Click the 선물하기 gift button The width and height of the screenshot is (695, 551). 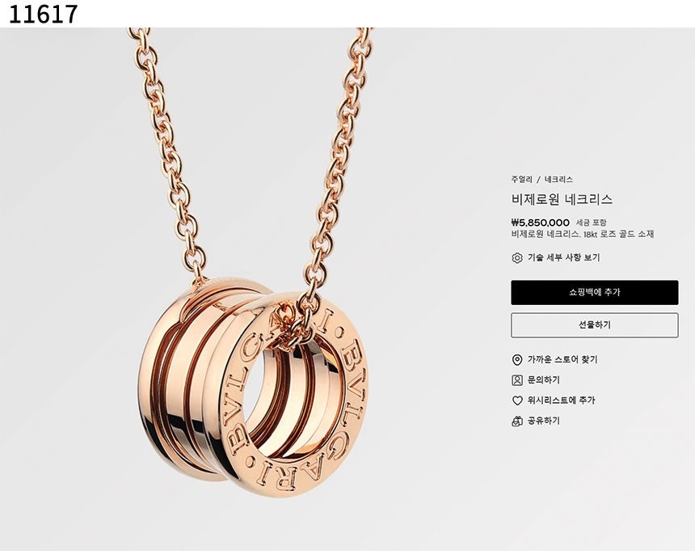click(594, 325)
